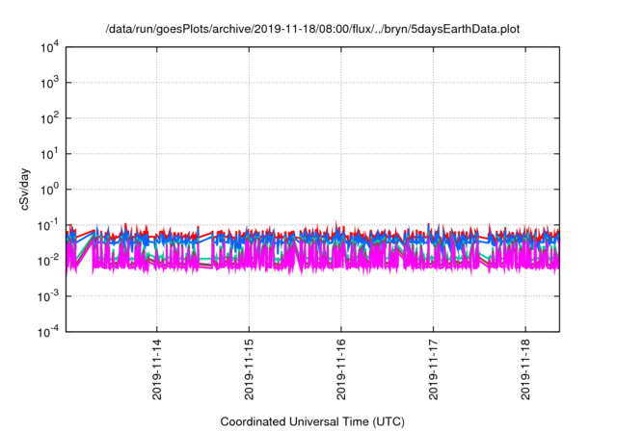The height and width of the screenshot is (431, 617).
Task: Click the 2019-11-16 date tick label
Action: point(340,369)
